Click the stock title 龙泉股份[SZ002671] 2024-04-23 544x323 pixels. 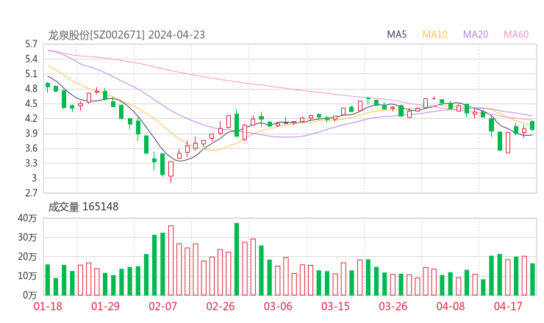[126, 35]
